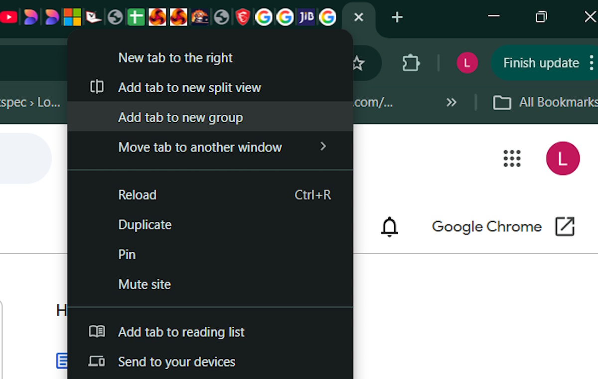The height and width of the screenshot is (379, 598).
Task: Select Duplicate in the context menu
Action: click(x=145, y=224)
